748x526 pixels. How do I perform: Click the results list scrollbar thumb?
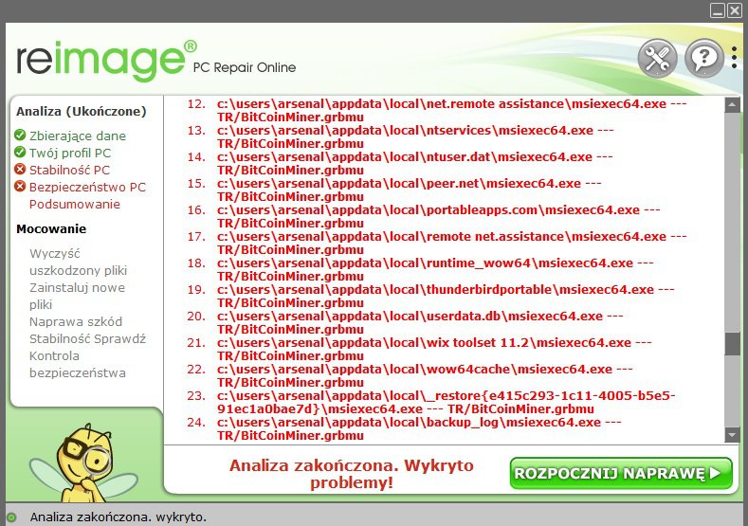(x=732, y=344)
